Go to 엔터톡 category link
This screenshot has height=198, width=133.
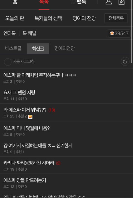pos(9,33)
